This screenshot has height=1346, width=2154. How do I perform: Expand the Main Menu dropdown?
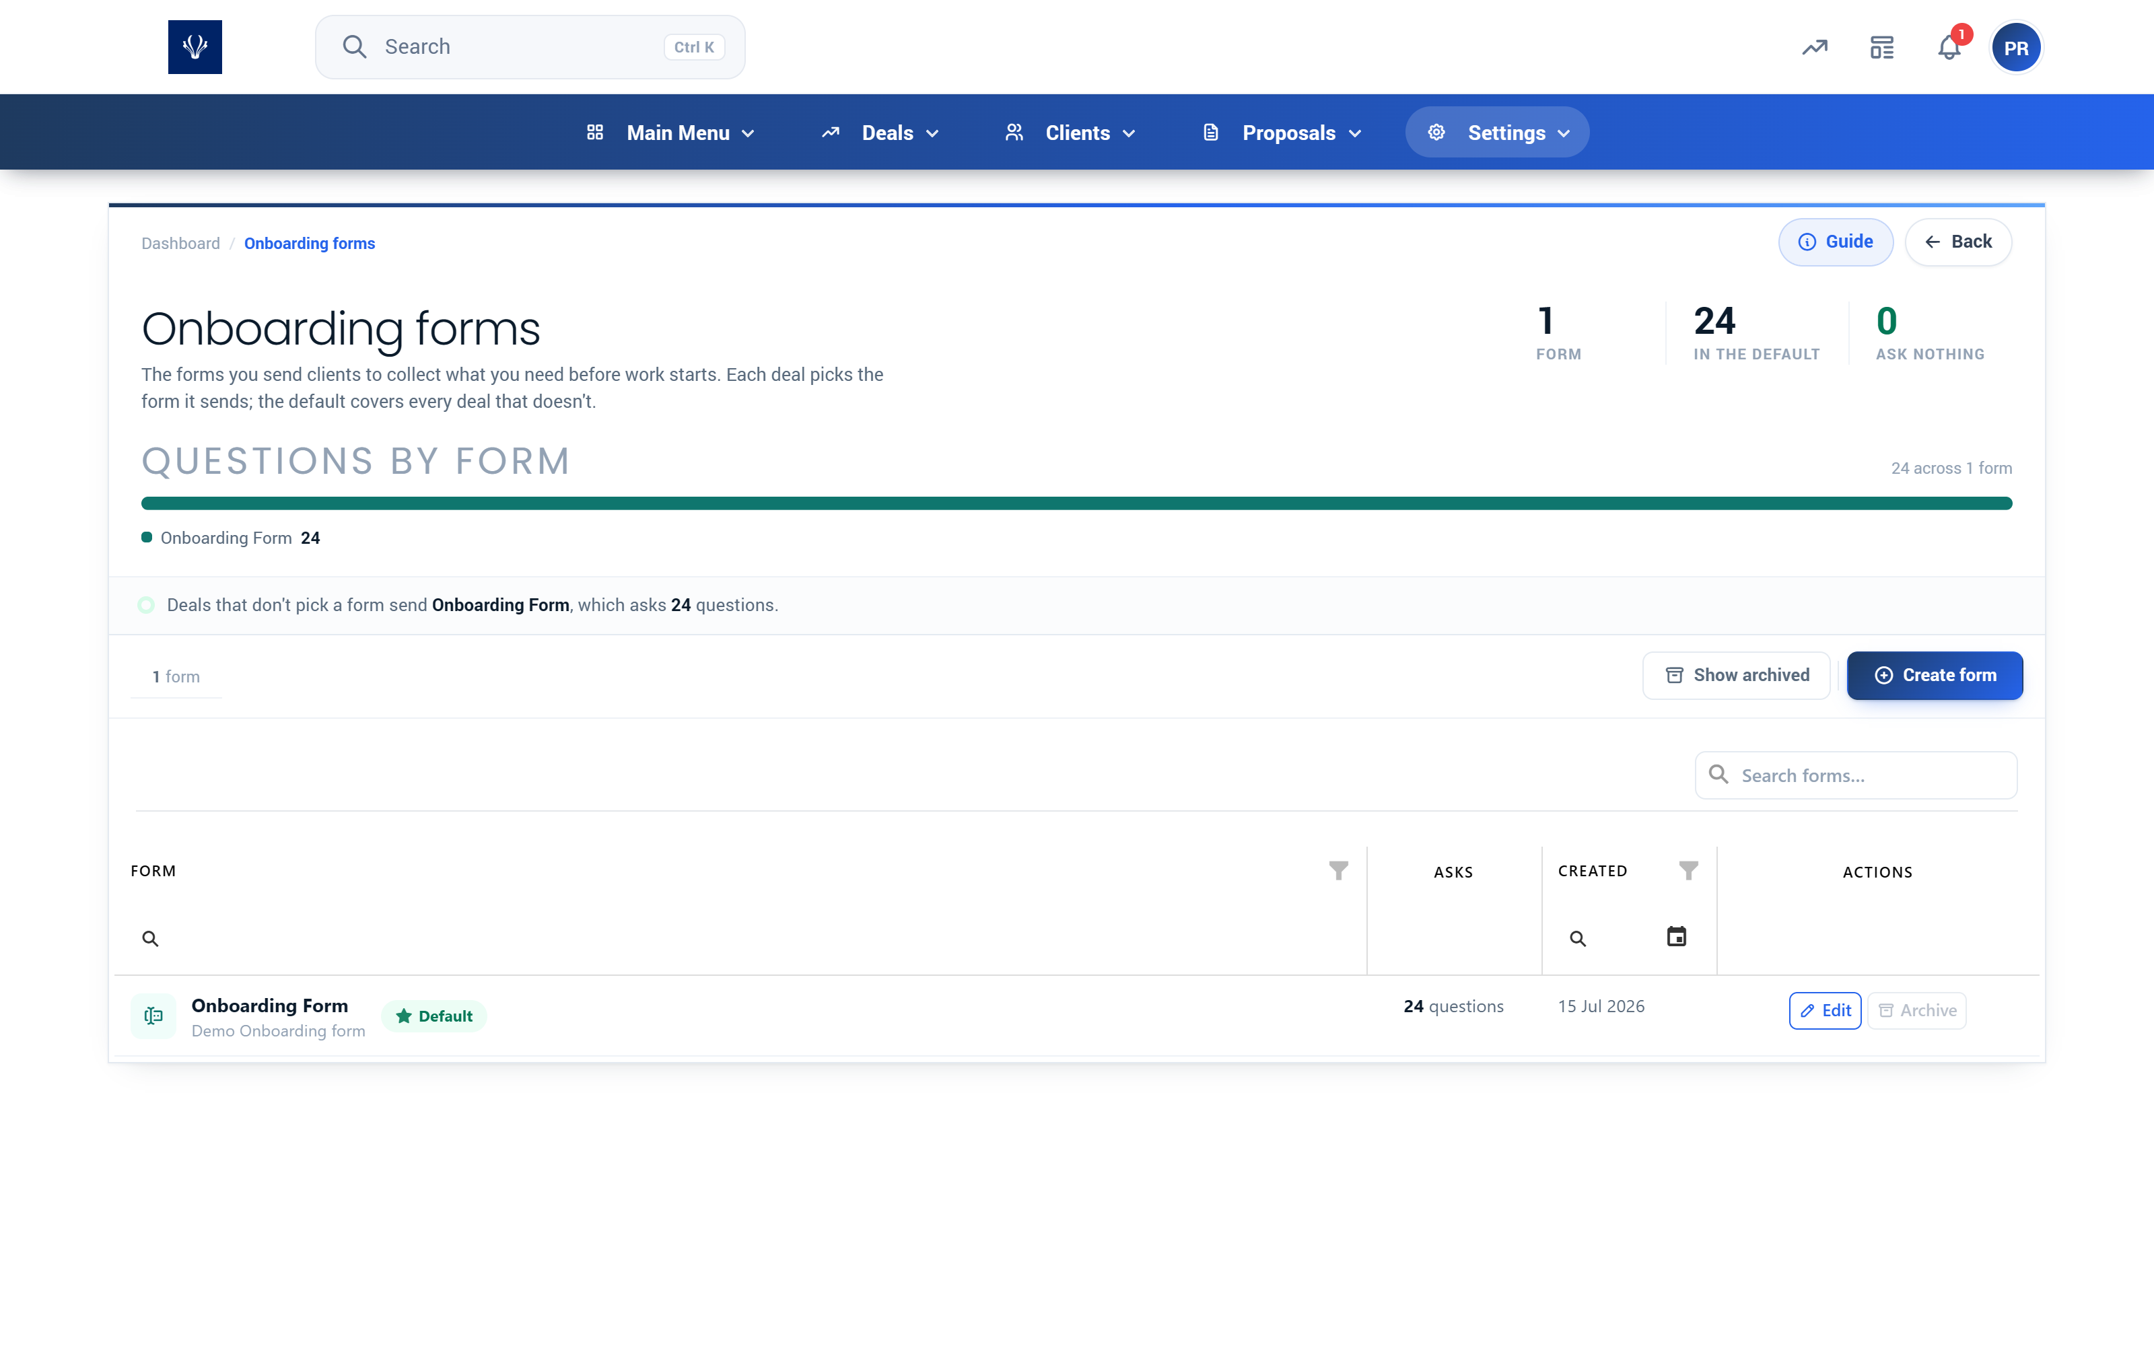[670, 133]
